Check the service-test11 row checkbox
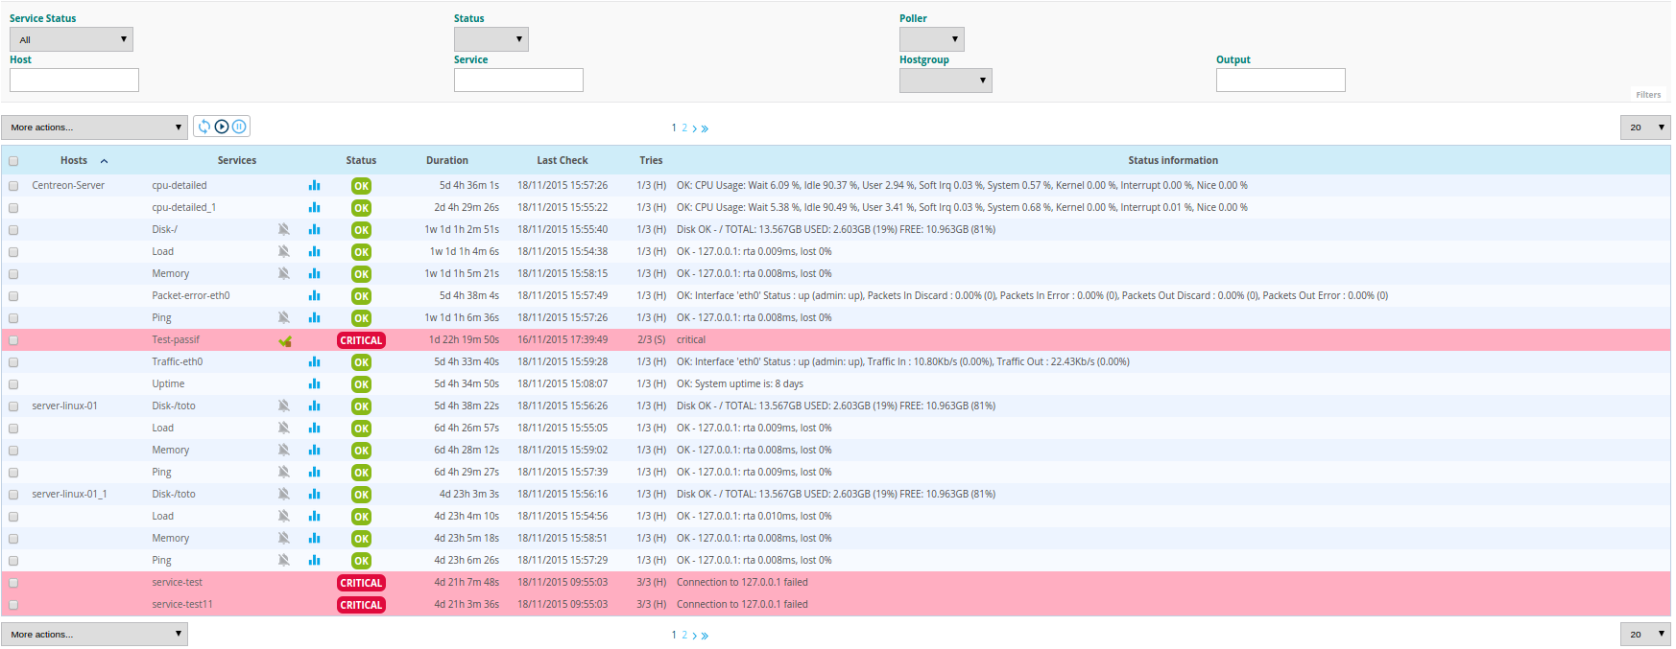 point(13,605)
